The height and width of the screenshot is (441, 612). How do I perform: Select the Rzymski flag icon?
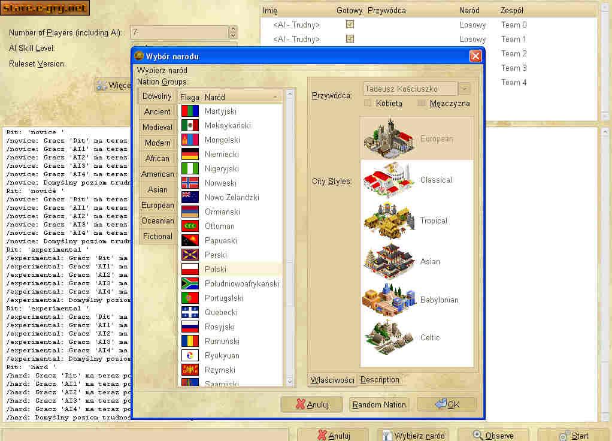click(190, 370)
